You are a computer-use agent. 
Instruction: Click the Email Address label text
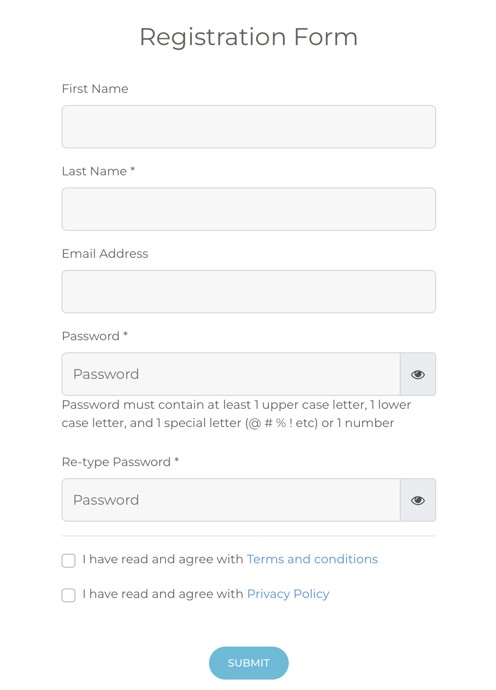tap(105, 253)
